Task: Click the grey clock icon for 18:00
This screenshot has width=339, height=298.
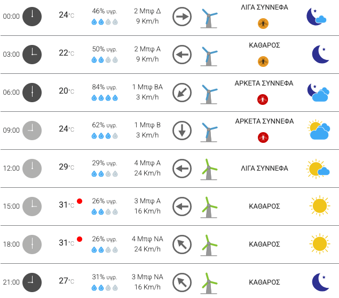Action: [32, 244]
